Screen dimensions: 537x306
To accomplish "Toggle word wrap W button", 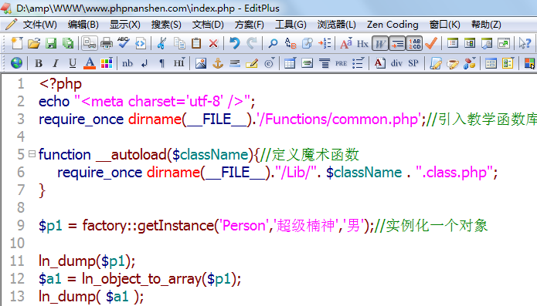I will click(x=380, y=43).
